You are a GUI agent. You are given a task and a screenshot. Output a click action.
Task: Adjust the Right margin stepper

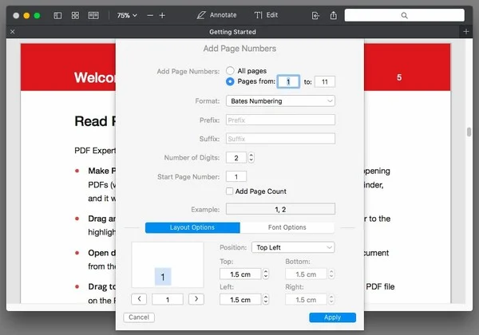[x=331, y=300]
